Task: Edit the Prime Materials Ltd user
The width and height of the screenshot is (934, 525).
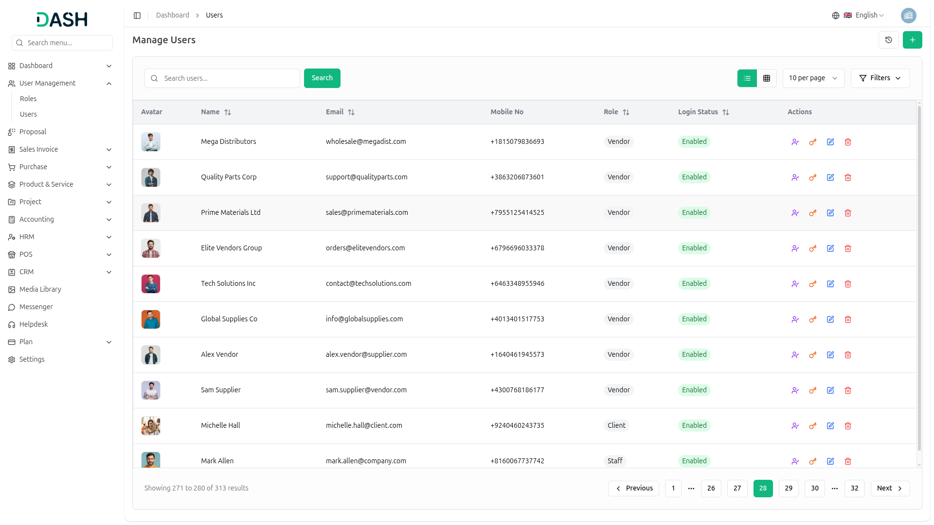Action: click(x=830, y=213)
